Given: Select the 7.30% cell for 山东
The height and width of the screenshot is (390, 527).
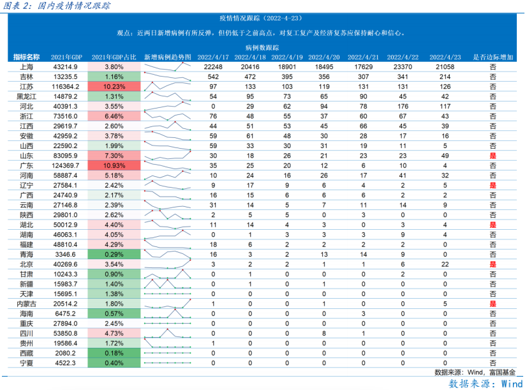Looking at the screenshot, I should (x=114, y=156).
